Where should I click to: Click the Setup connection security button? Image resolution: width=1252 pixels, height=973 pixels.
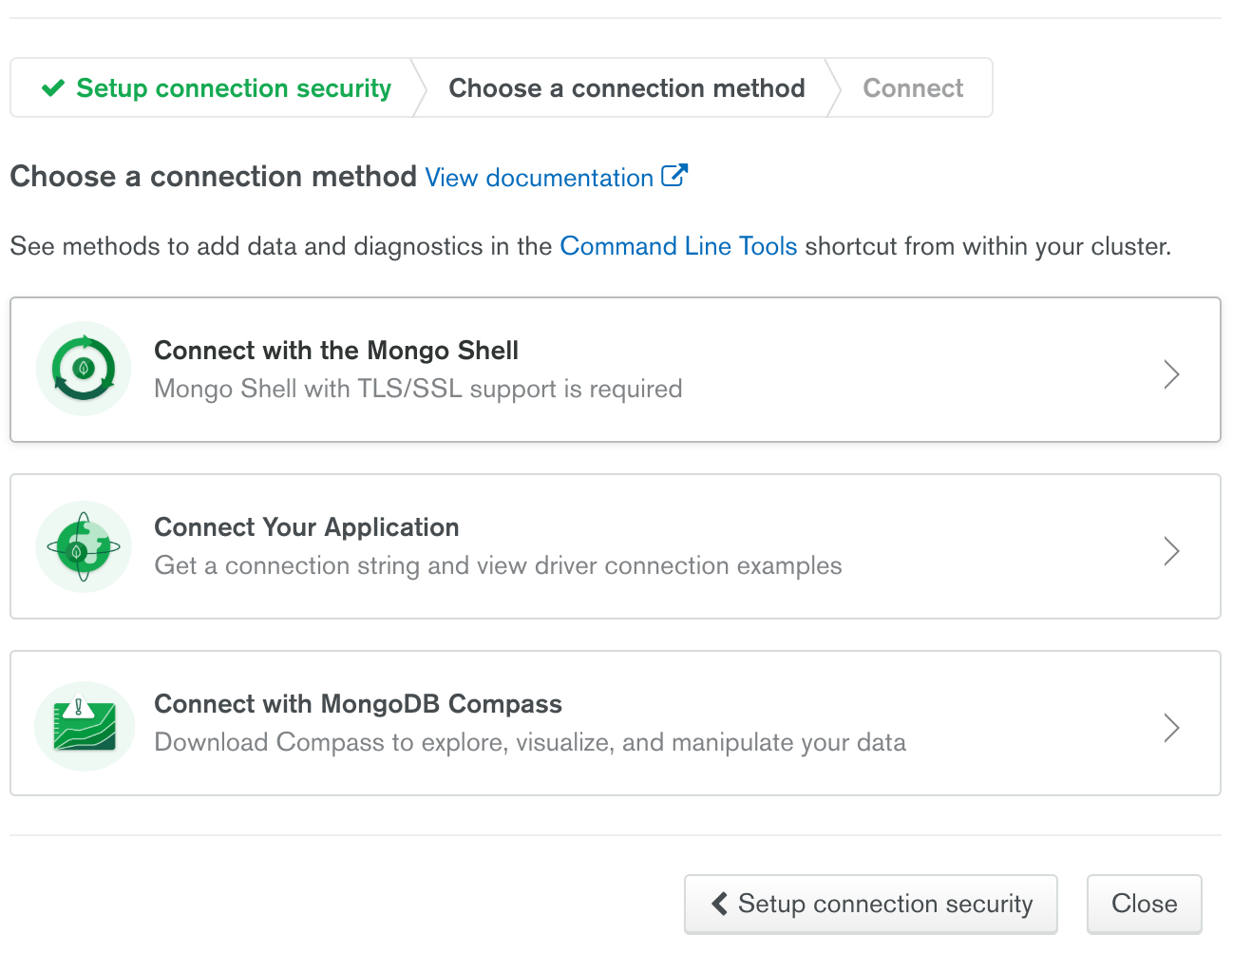click(x=870, y=904)
